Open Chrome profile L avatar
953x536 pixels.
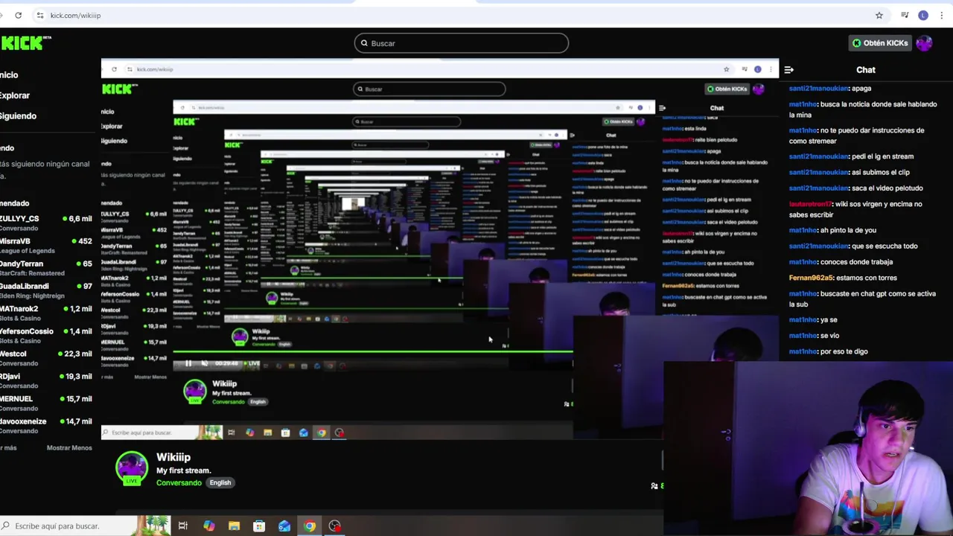(923, 15)
